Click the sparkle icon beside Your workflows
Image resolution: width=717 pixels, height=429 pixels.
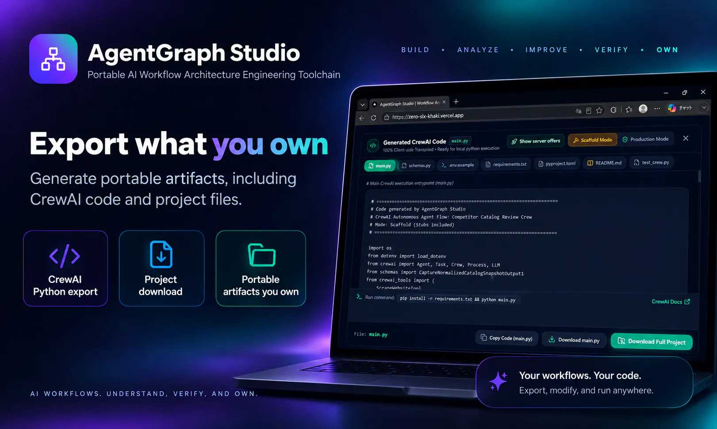[x=498, y=381]
